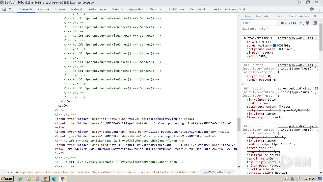
Task: Open converged css link above display: inline-block rule
Action: [x=298, y=126]
